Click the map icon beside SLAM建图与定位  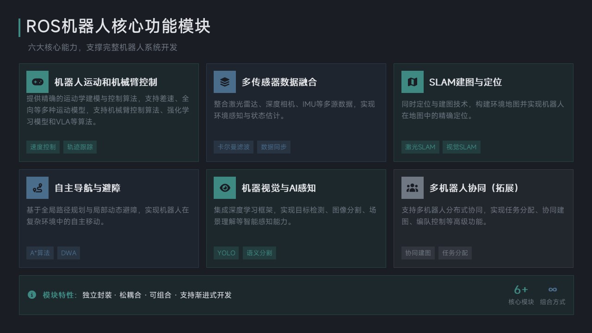[412, 82]
